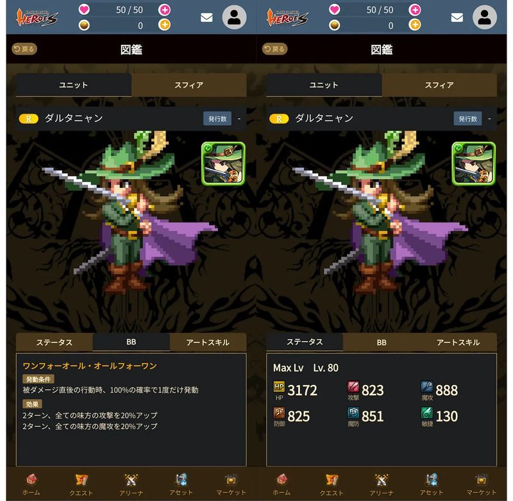Image resolution: width=513 pixels, height=501 pixels.
Task: Select ステータス tab in left screen
Action: (x=55, y=343)
